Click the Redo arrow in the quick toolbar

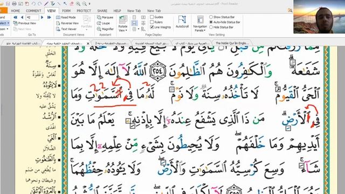point(39,4)
